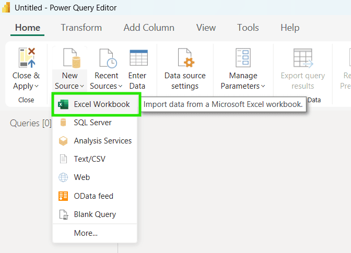Click the Blank Query page icon
Screen dimensions: 351x253
(x=64, y=214)
